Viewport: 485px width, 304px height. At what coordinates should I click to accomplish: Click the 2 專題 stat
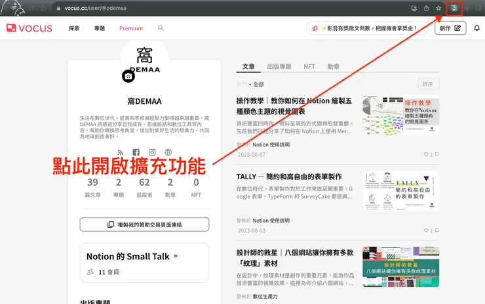119,187
